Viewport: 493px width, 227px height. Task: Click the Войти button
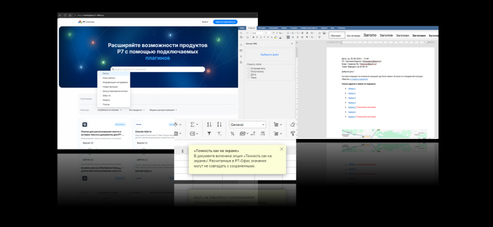click(205, 22)
